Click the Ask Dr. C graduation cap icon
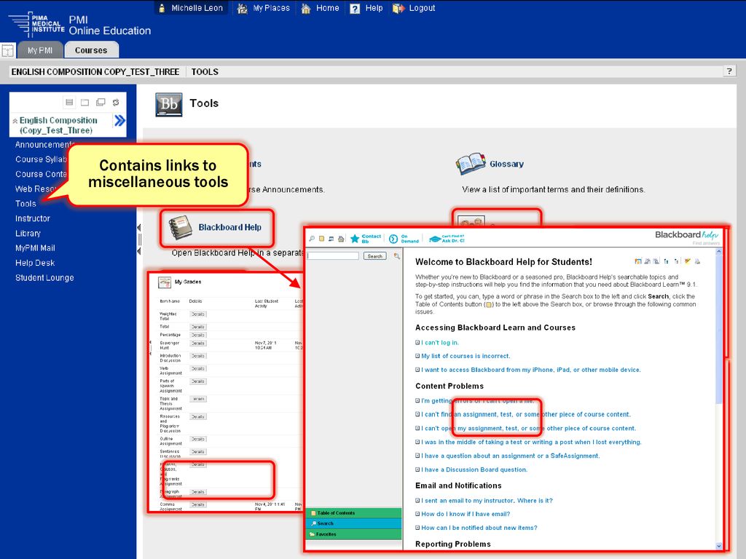 point(435,239)
